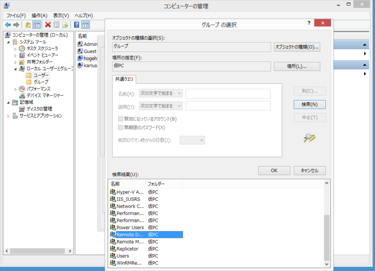Screen dimensions: 375x271
Task: Toggle the console tree pane icon
Action: point(37,24)
